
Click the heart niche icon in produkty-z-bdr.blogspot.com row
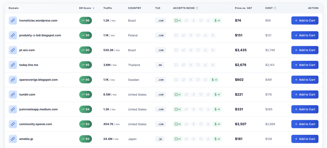pos(198,35)
